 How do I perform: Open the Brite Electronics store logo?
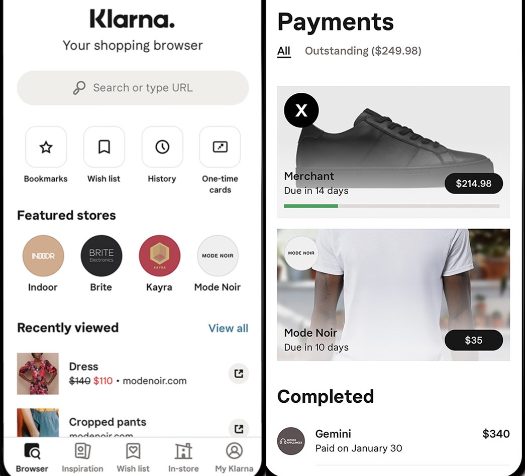101,256
